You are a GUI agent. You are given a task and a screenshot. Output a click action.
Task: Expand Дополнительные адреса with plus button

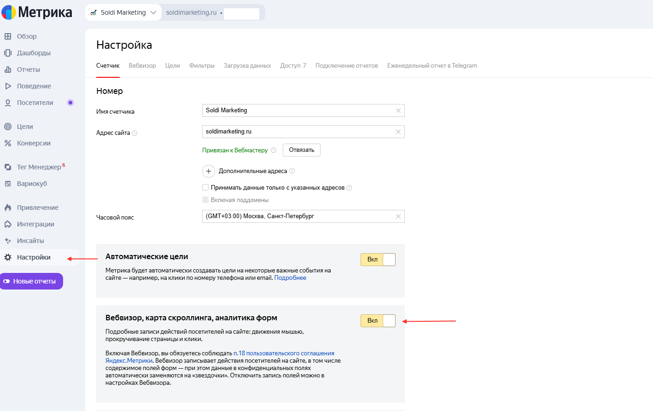click(x=209, y=171)
